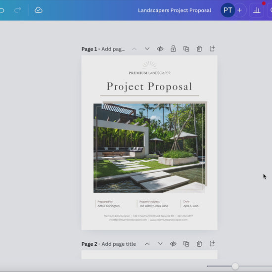Select the sunburst logo graphic
The height and width of the screenshot is (272, 272).
[149, 65]
